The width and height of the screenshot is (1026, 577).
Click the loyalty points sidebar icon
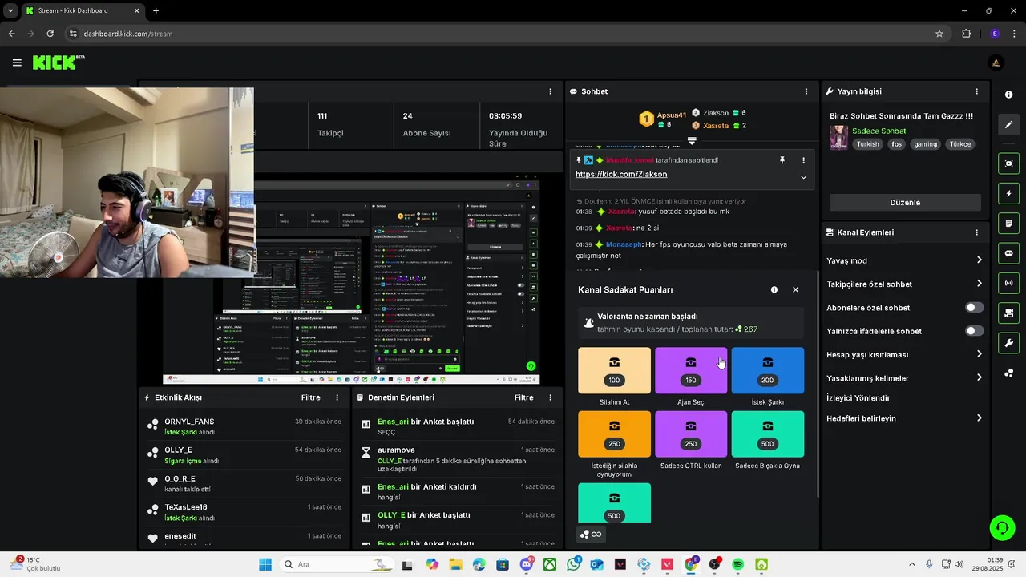tap(1008, 373)
